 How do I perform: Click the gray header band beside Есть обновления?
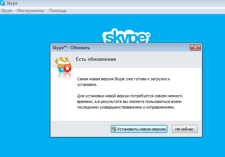pos(158,59)
